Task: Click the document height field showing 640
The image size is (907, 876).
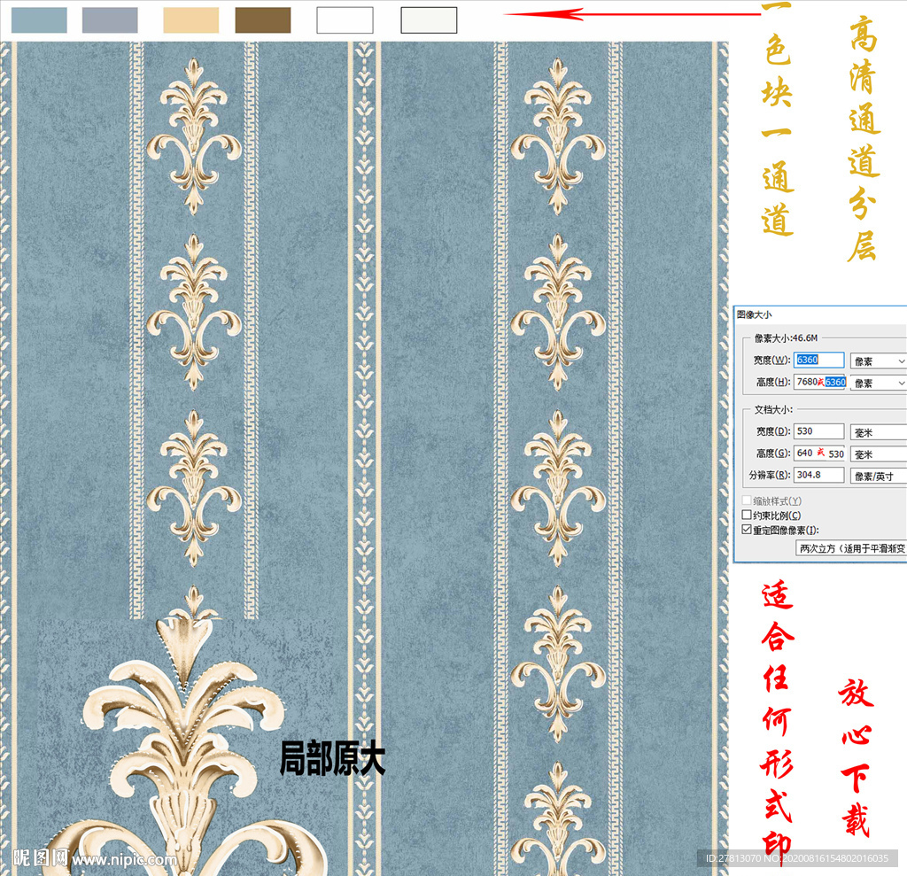Action: pos(819,453)
